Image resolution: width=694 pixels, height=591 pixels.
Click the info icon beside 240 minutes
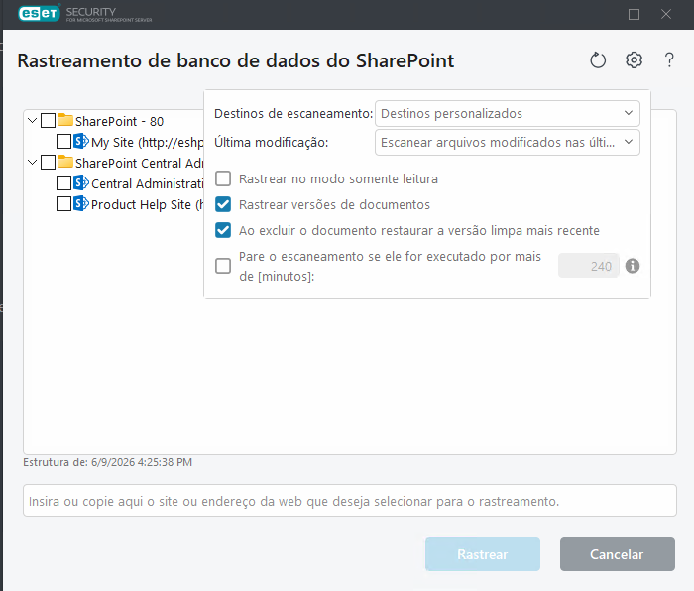(x=633, y=266)
